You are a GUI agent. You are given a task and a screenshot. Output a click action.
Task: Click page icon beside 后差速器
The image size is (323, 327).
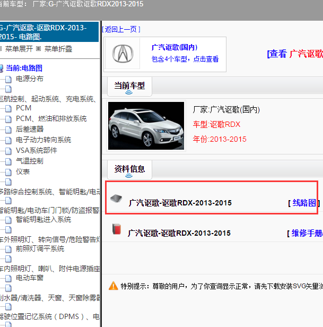[8, 130]
